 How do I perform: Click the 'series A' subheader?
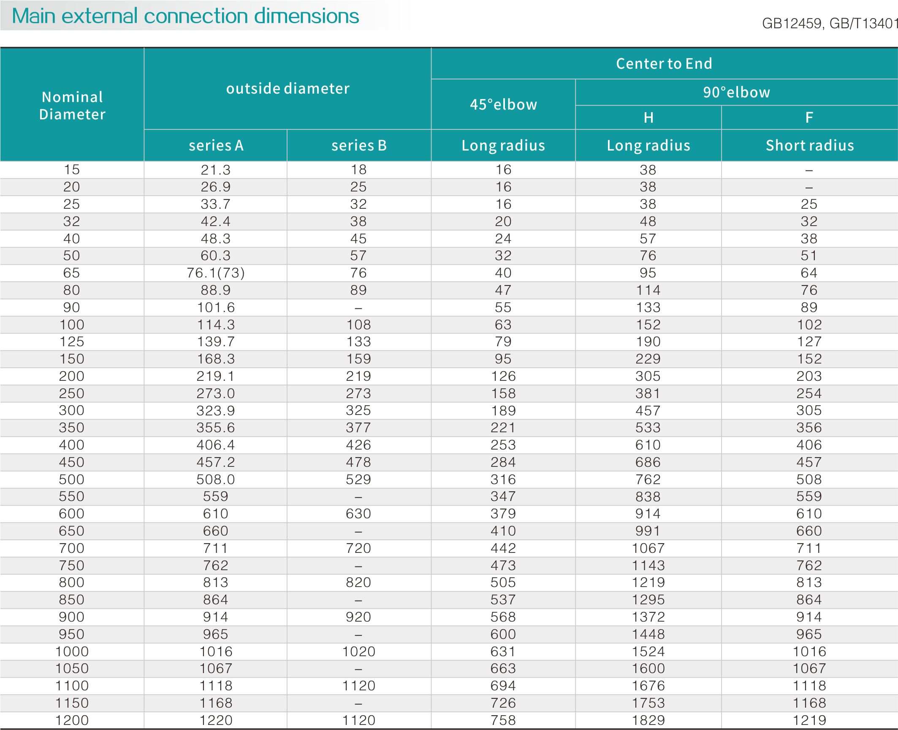216,145
